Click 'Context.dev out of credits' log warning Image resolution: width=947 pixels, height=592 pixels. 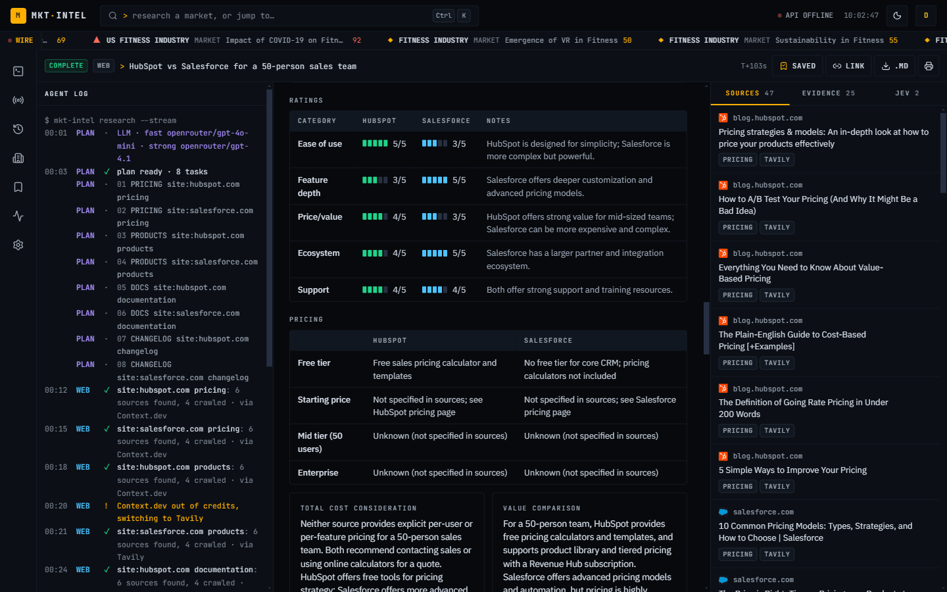click(x=178, y=512)
